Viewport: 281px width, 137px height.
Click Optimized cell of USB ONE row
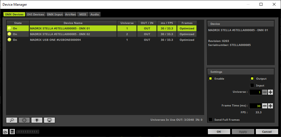tap(187, 40)
